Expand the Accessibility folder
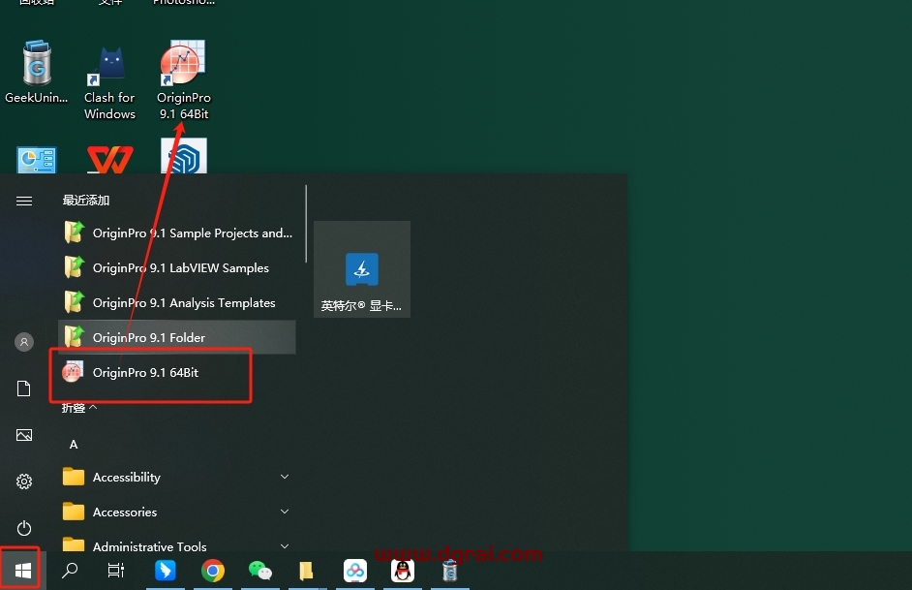Viewport: 912px width, 590px height. pyautogui.click(x=177, y=477)
